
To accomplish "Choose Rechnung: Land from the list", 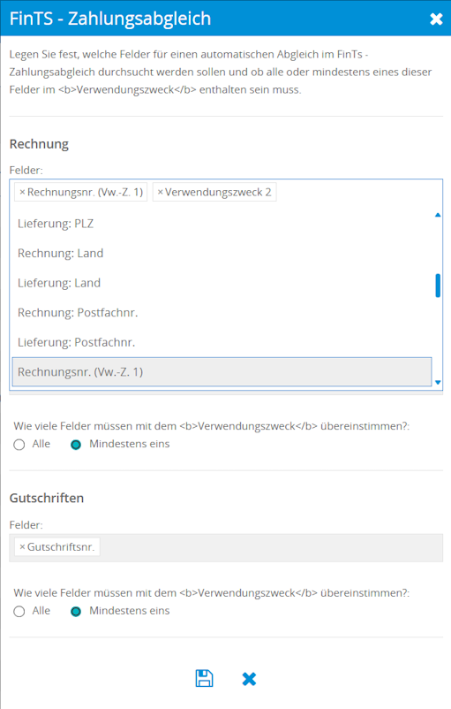I will (x=222, y=253).
